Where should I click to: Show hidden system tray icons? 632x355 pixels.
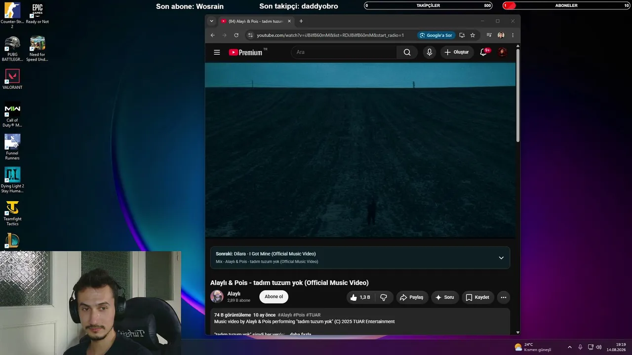pyautogui.click(x=569, y=347)
